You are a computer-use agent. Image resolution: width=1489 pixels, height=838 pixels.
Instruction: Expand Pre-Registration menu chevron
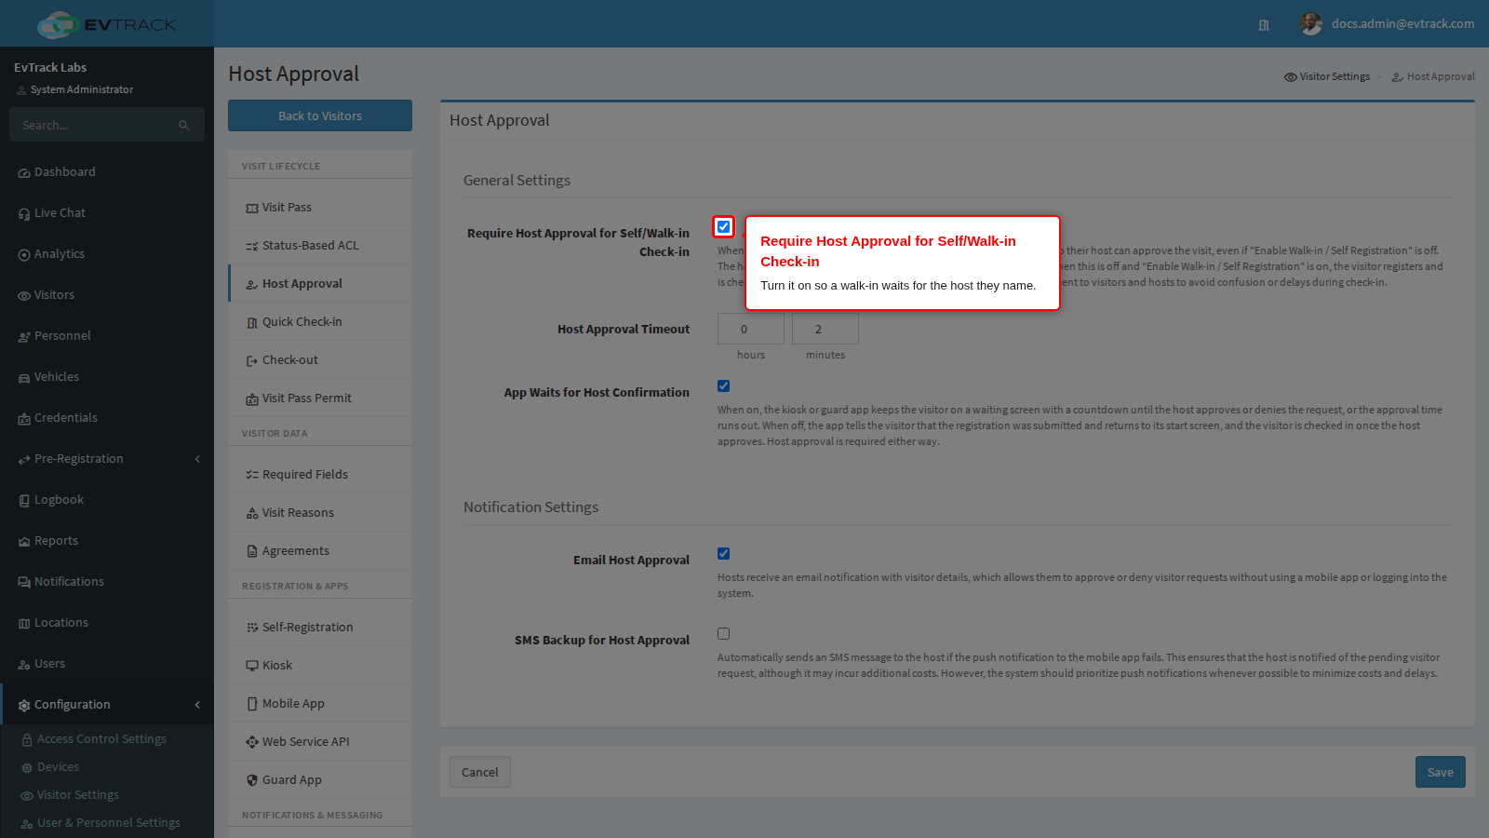(197, 459)
